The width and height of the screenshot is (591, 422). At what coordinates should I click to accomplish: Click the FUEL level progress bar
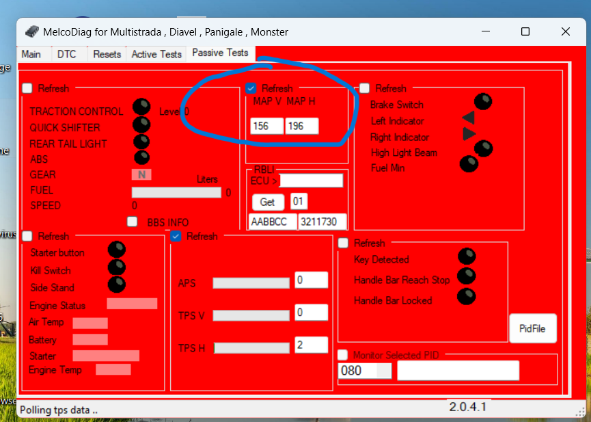[176, 192]
